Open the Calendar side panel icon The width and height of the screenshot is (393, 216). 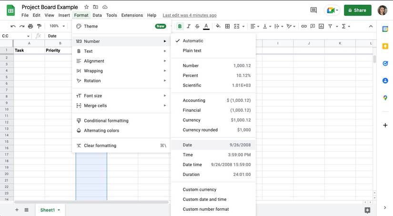(385, 29)
